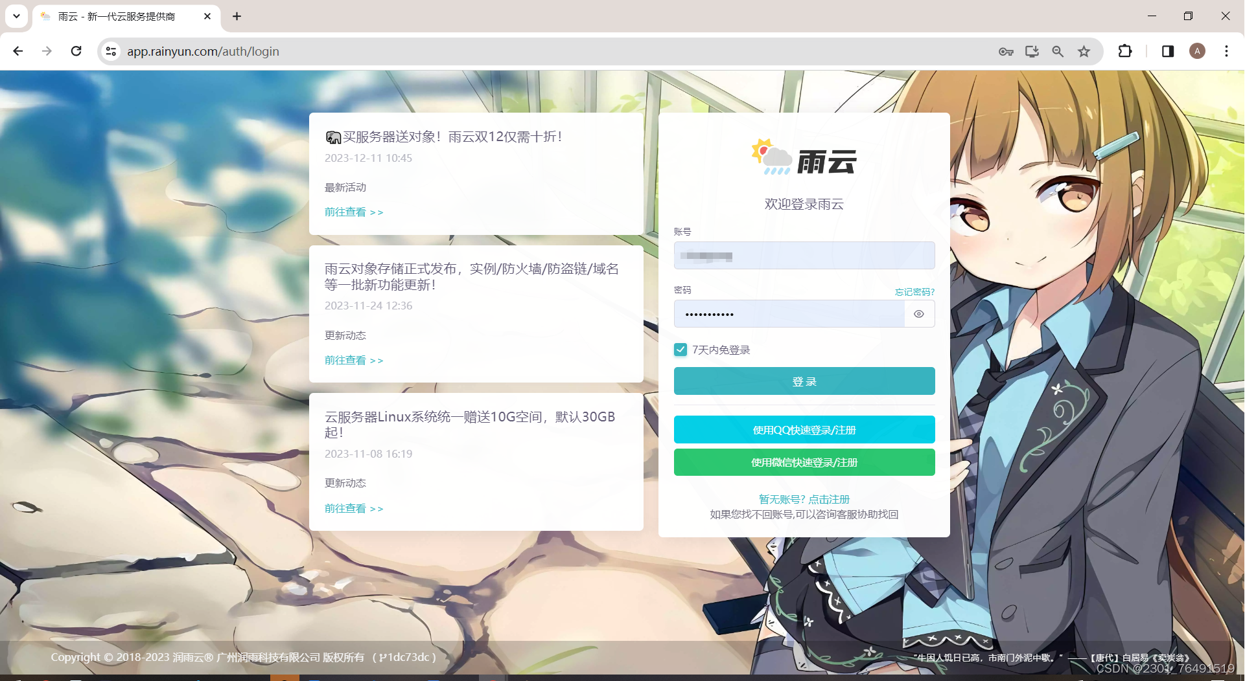Click the date 2023-12-11 10:45

click(x=368, y=158)
